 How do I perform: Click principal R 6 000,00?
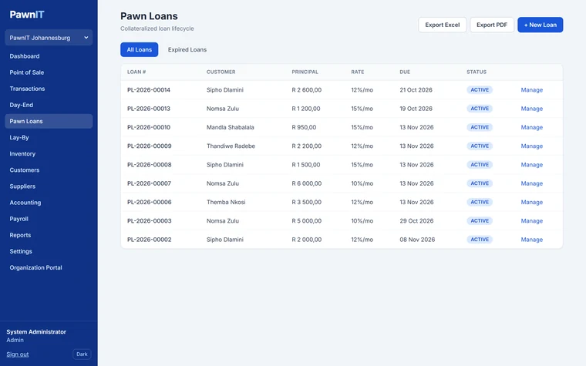[306, 183]
